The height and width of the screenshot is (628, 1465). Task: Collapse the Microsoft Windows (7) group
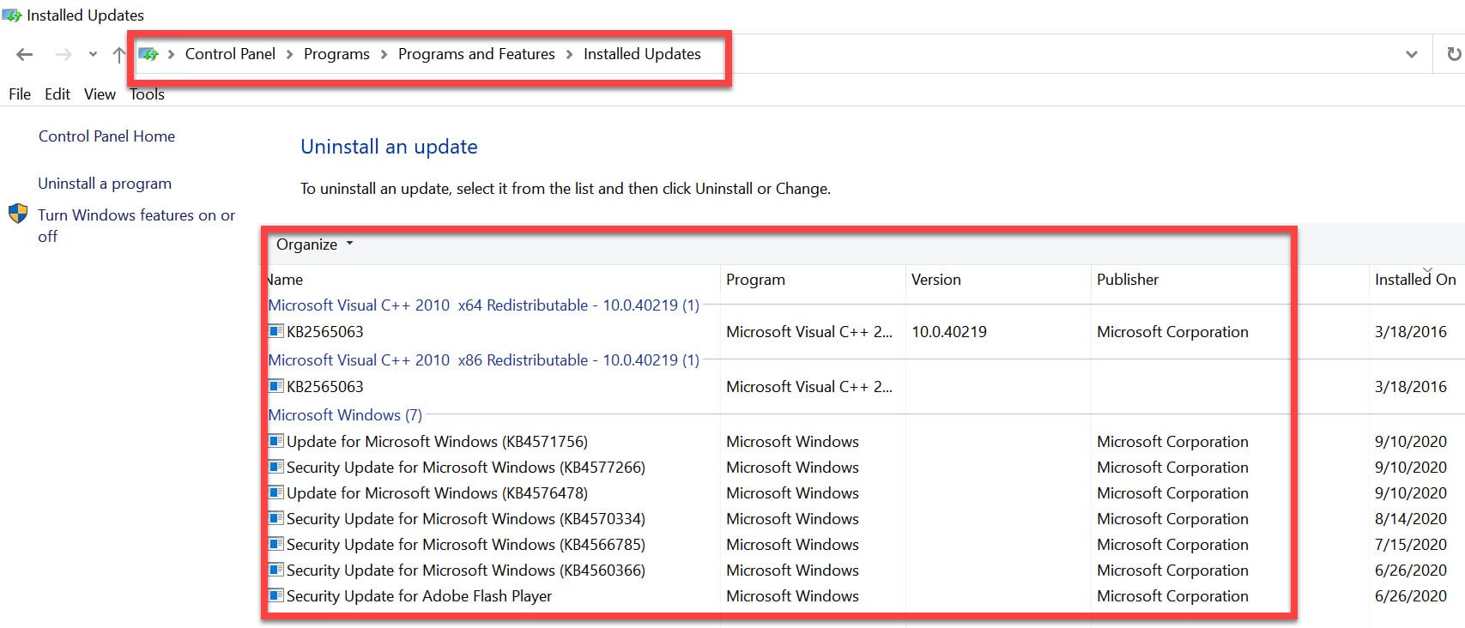click(345, 415)
